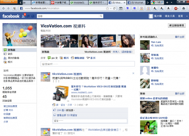Open browser home page icon
189x136 pixels.
[x=184, y=9]
